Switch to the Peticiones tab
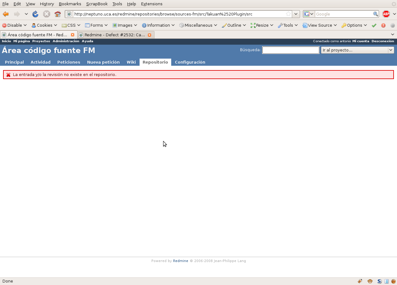Viewport: 397px width, 285px height. tap(69, 62)
